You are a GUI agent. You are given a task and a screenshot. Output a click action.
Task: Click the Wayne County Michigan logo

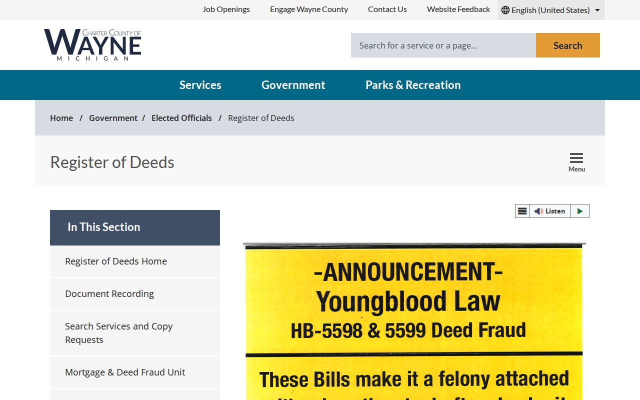pyautogui.click(x=92, y=45)
